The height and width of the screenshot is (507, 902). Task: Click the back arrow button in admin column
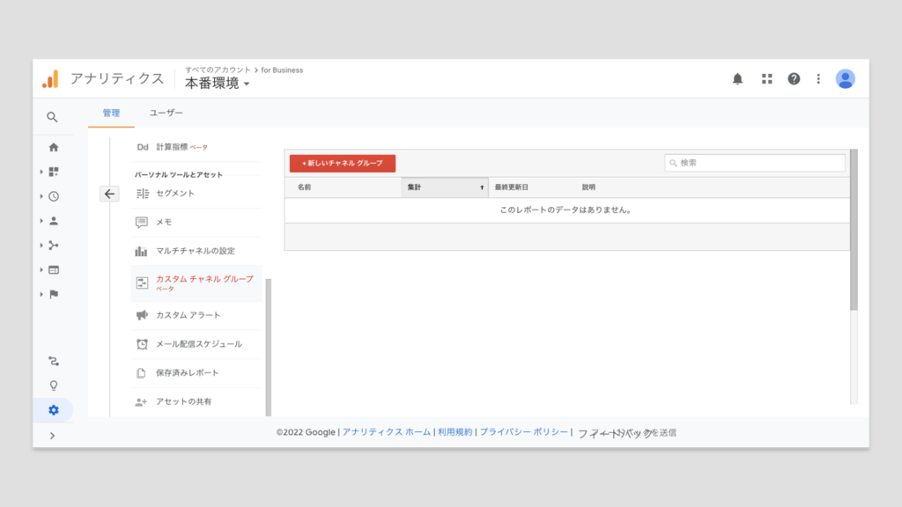point(109,195)
